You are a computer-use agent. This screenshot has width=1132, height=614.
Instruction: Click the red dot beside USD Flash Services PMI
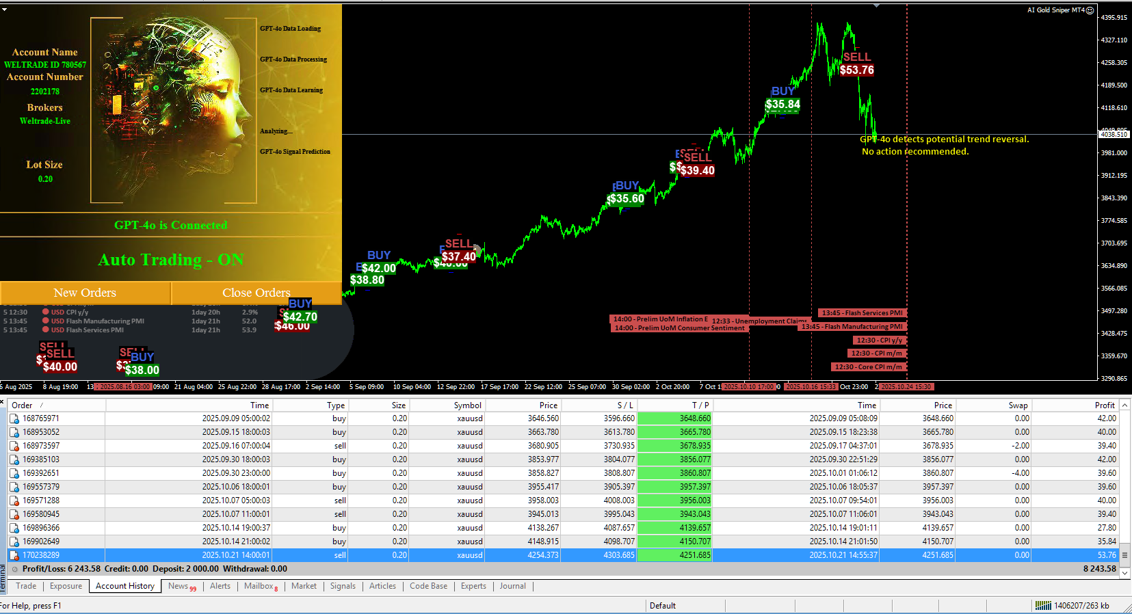click(46, 330)
